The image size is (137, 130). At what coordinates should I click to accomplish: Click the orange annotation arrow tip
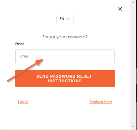[x=42, y=60]
